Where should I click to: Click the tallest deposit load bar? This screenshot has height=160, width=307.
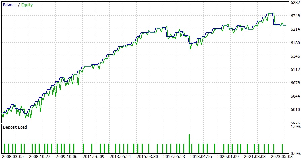[189, 144]
